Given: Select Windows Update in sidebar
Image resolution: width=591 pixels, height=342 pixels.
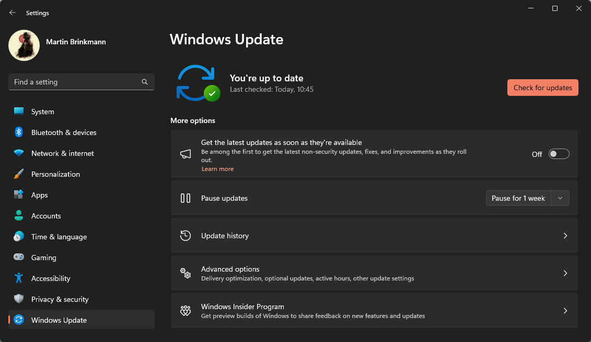Looking at the screenshot, I should click(82, 320).
